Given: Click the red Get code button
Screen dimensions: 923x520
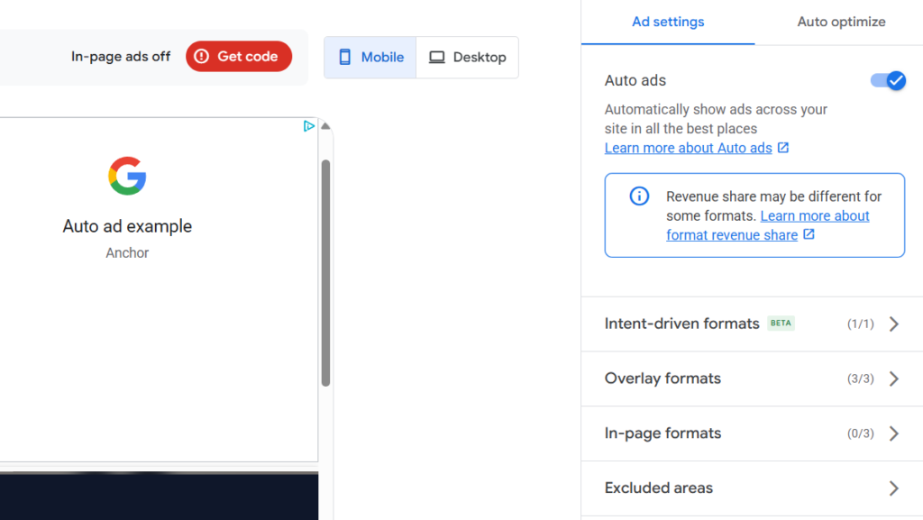Looking at the screenshot, I should tap(238, 57).
